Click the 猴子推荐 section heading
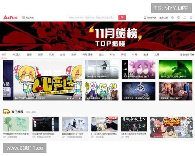195x156 pixels. [18, 112]
